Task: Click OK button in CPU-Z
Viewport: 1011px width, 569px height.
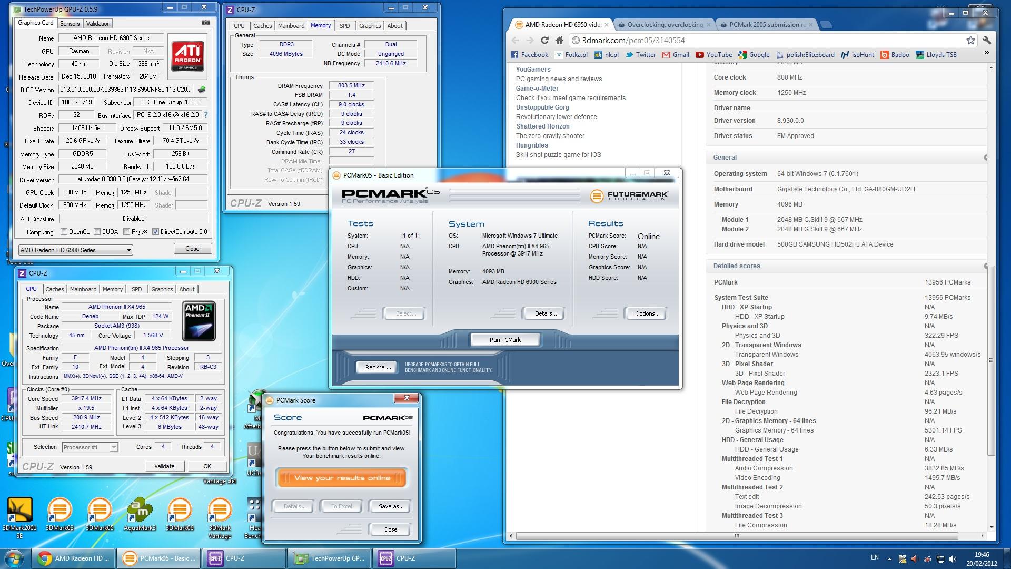Action: pos(207,466)
